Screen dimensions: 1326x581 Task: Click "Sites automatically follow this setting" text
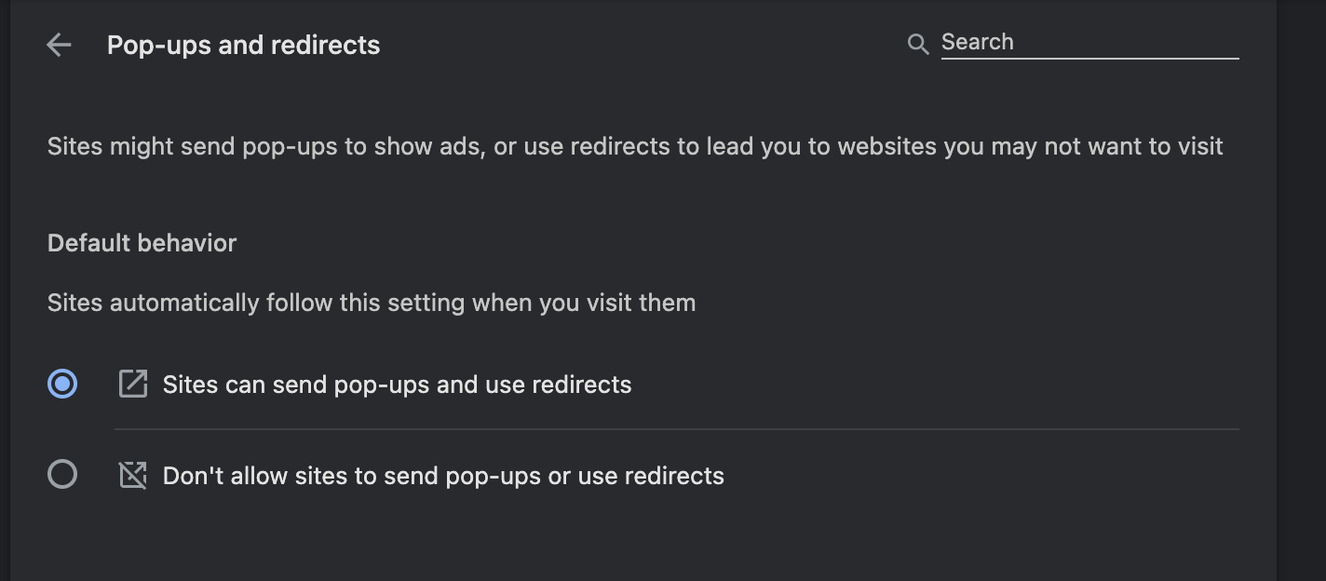[x=371, y=303]
